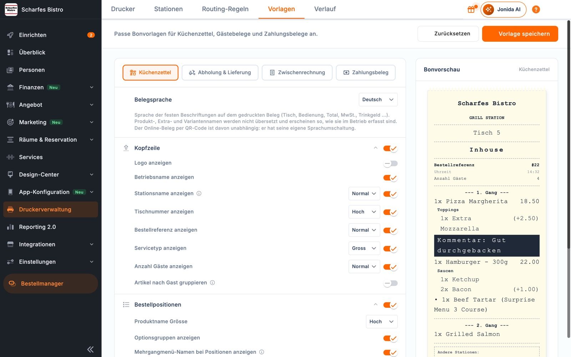This screenshot has width=571, height=357.
Task: Disable Optionsgruppen anzeigen toggle
Action: [x=390, y=338]
